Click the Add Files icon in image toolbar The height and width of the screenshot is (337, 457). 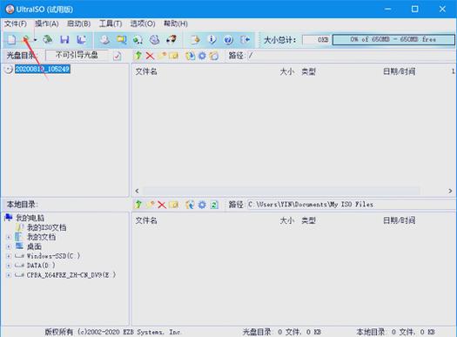190,56
